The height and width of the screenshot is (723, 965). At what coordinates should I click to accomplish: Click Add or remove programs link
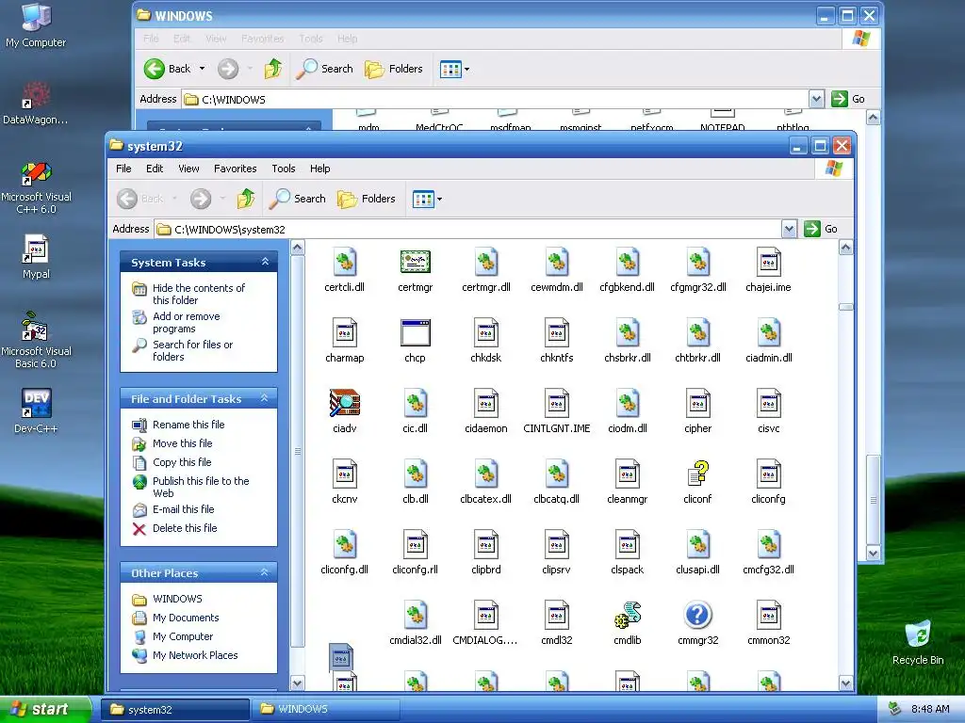[186, 322]
